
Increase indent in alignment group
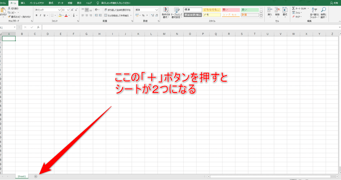(x=100, y=15)
